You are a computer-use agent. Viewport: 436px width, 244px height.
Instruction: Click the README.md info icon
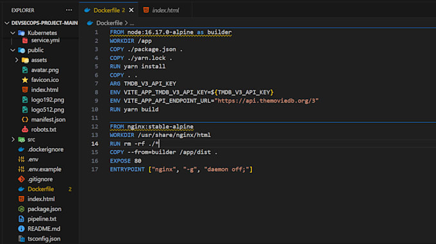coord(21,229)
